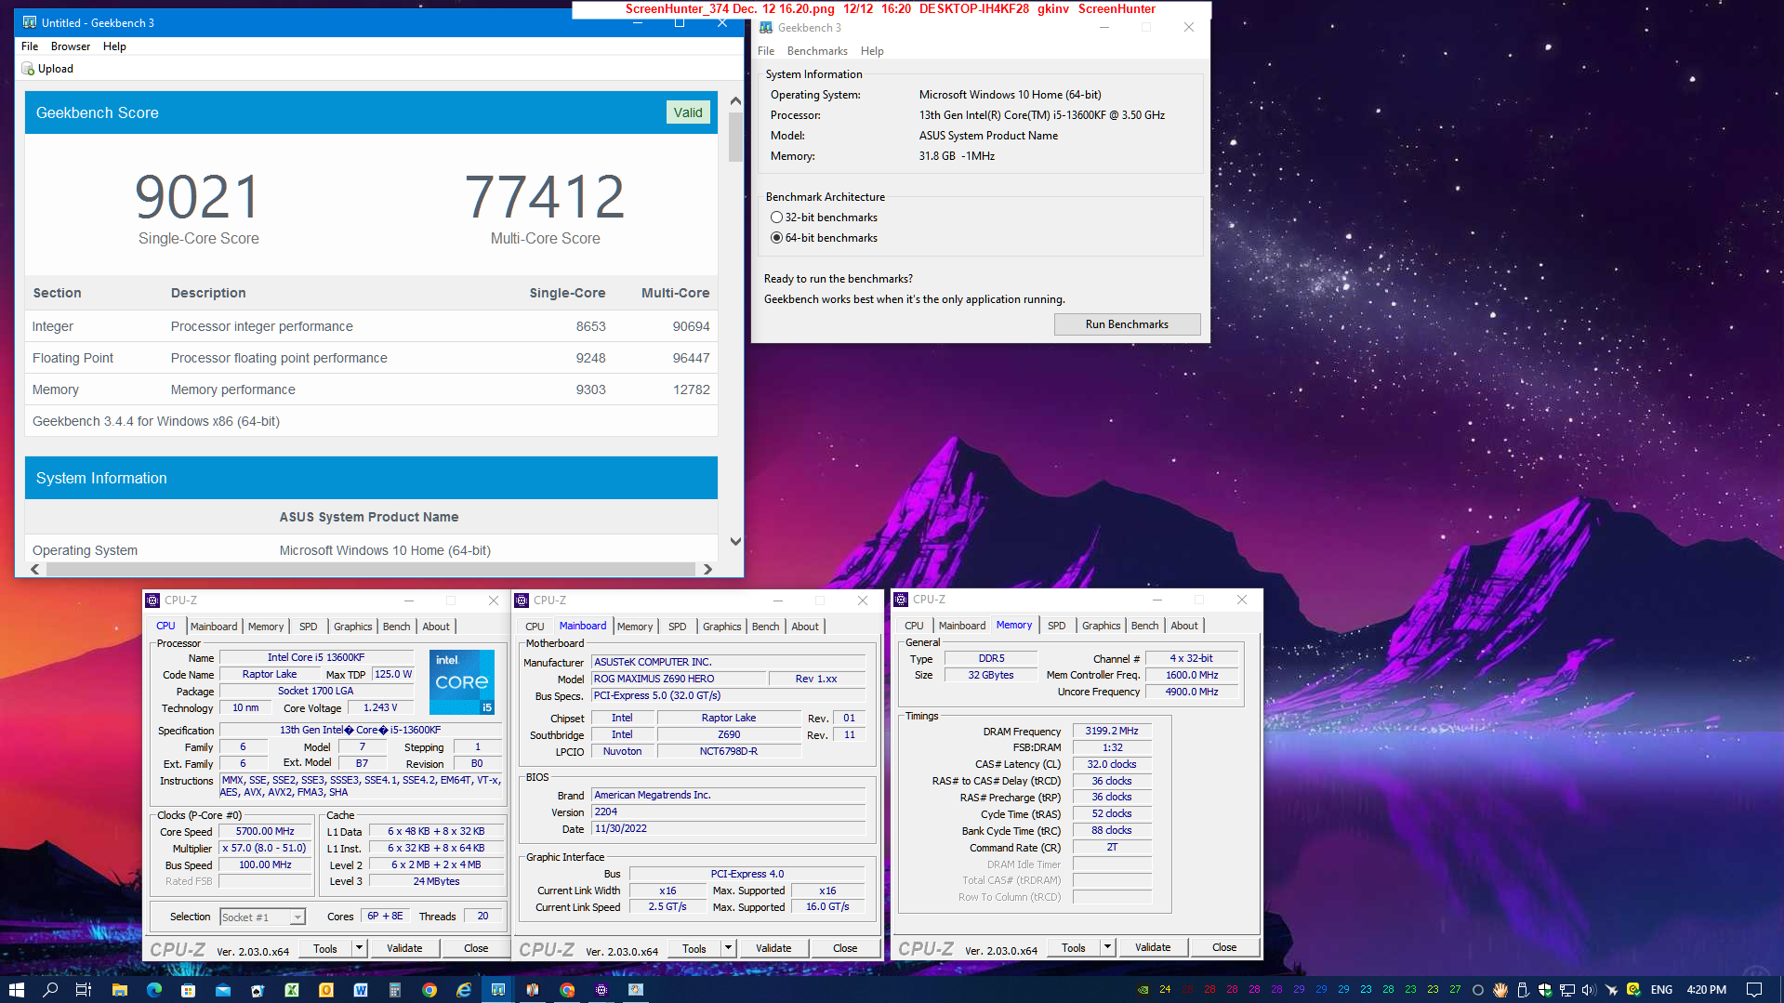
Task: Click Close button in middle CPU-Z window
Action: [845, 949]
